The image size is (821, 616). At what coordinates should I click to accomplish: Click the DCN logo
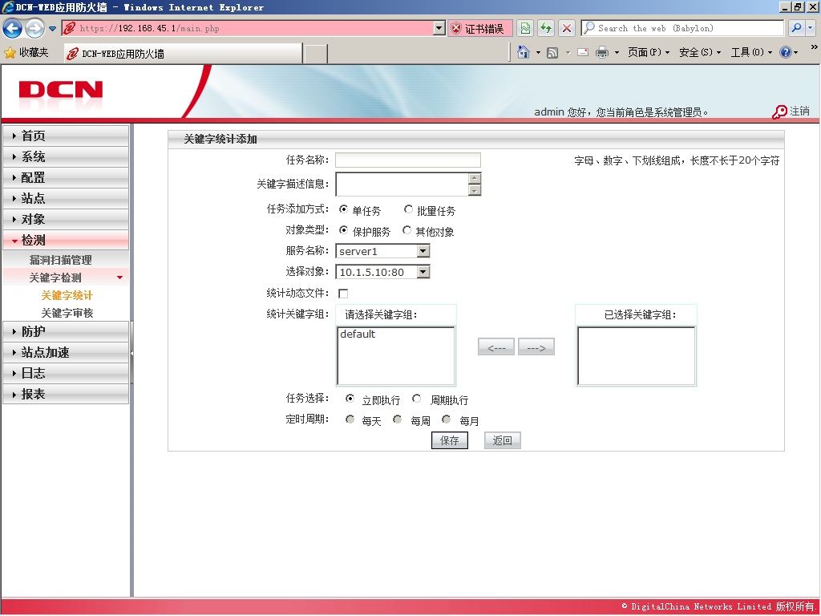coord(61,90)
